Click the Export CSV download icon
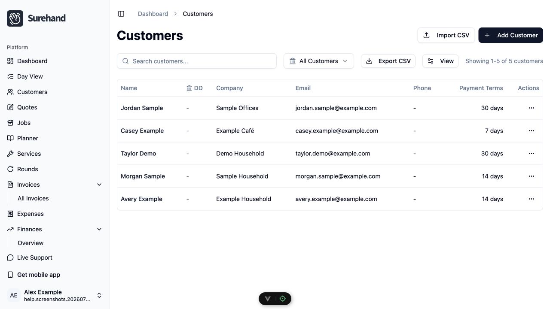 click(369, 61)
